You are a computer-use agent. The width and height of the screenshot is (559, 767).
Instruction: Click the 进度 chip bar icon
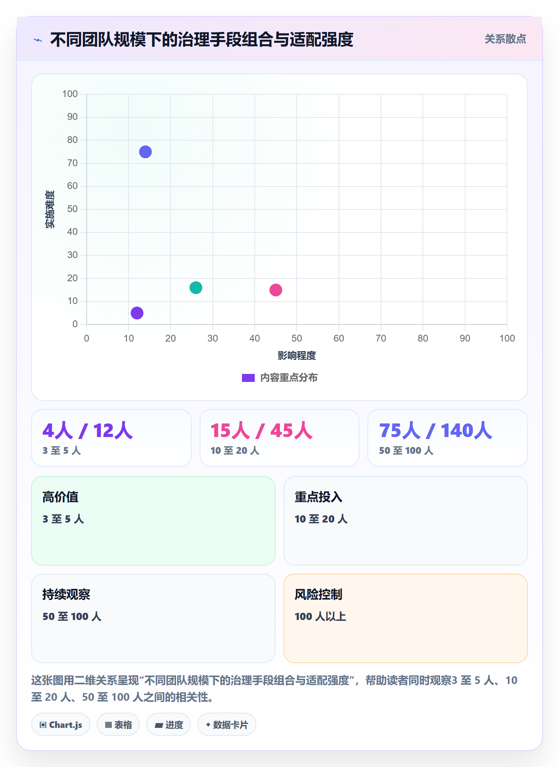159,725
